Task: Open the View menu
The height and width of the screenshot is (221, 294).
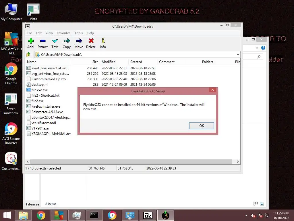Action: pos(49,33)
